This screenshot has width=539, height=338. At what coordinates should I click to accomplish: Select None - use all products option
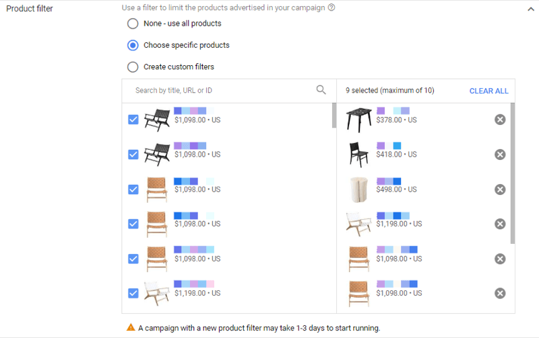coord(133,24)
